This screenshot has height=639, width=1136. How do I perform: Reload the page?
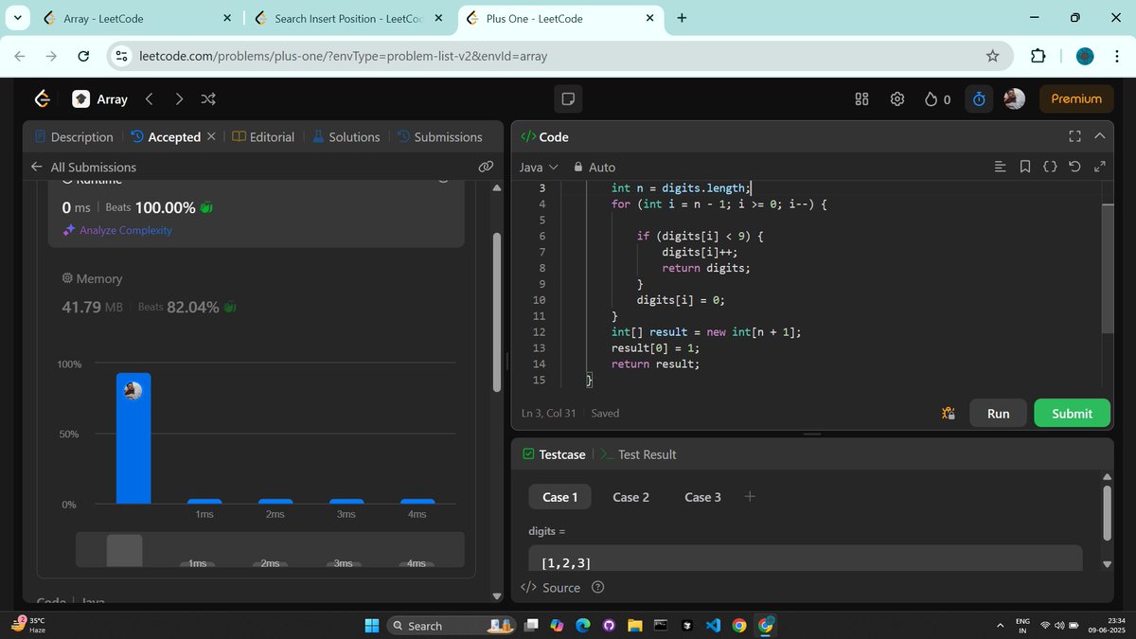point(83,56)
